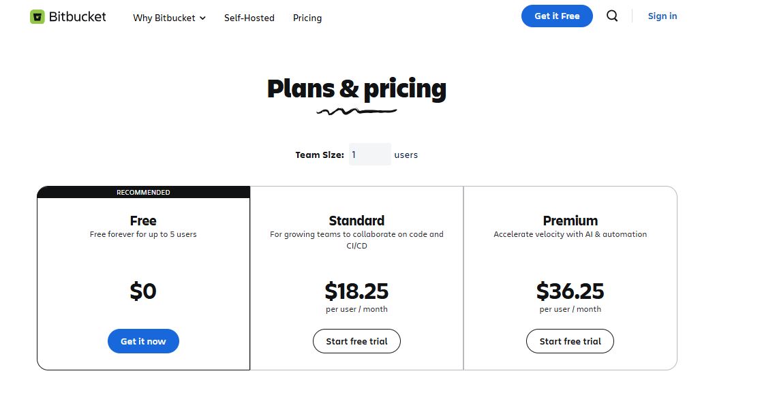Click Get it now on Free plan
762x416 pixels.
pos(143,341)
